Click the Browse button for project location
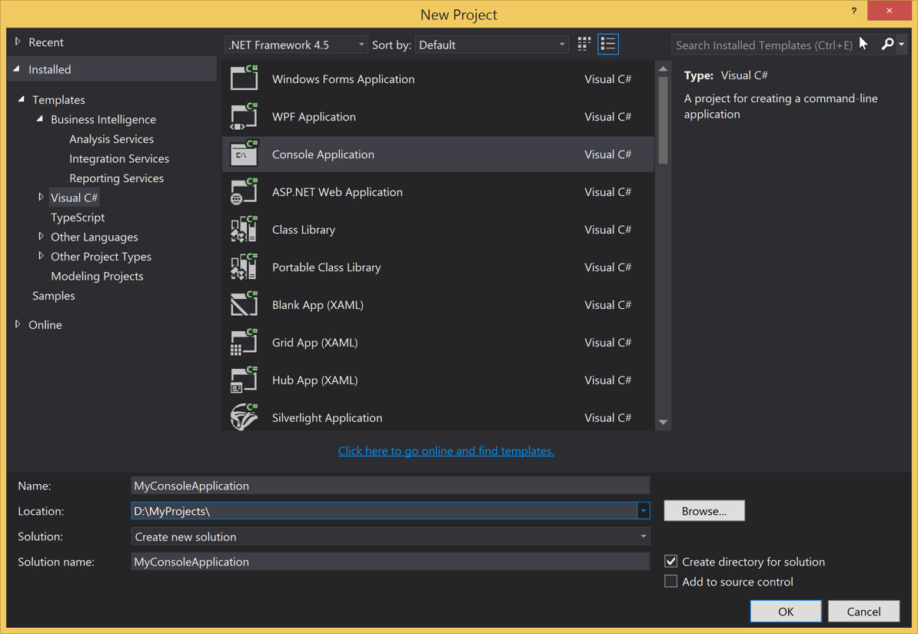This screenshot has width=918, height=634. pyautogui.click(x=703, y=510)
